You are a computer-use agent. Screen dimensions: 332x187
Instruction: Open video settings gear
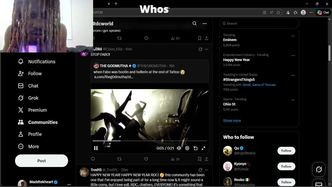tap(187, 148)
